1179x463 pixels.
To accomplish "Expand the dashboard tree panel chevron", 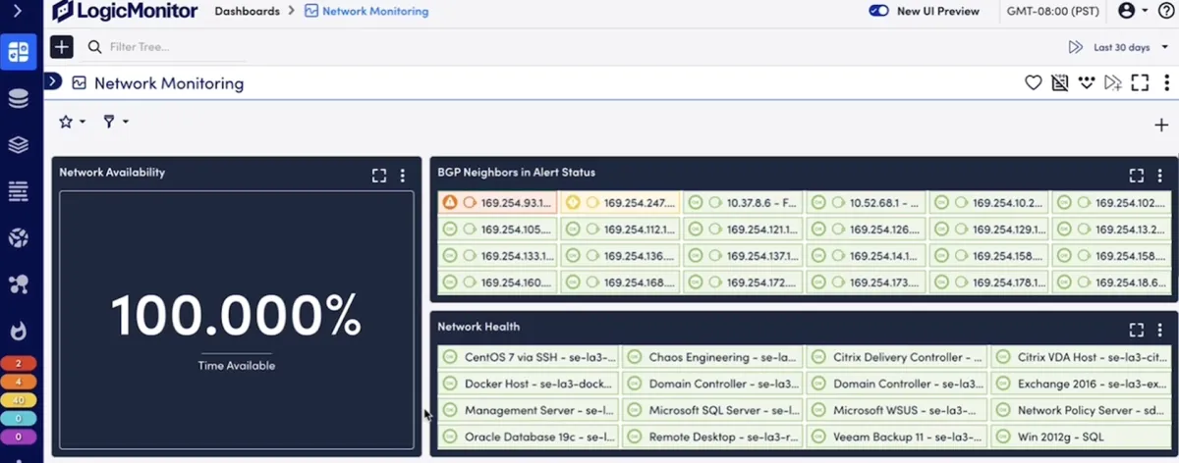I will (54, 82).
